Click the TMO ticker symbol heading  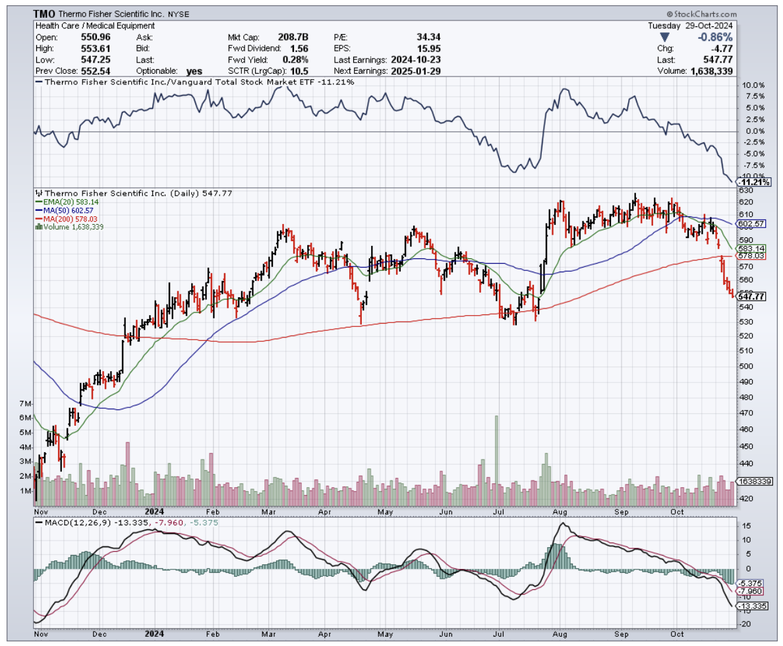(45, 13)
